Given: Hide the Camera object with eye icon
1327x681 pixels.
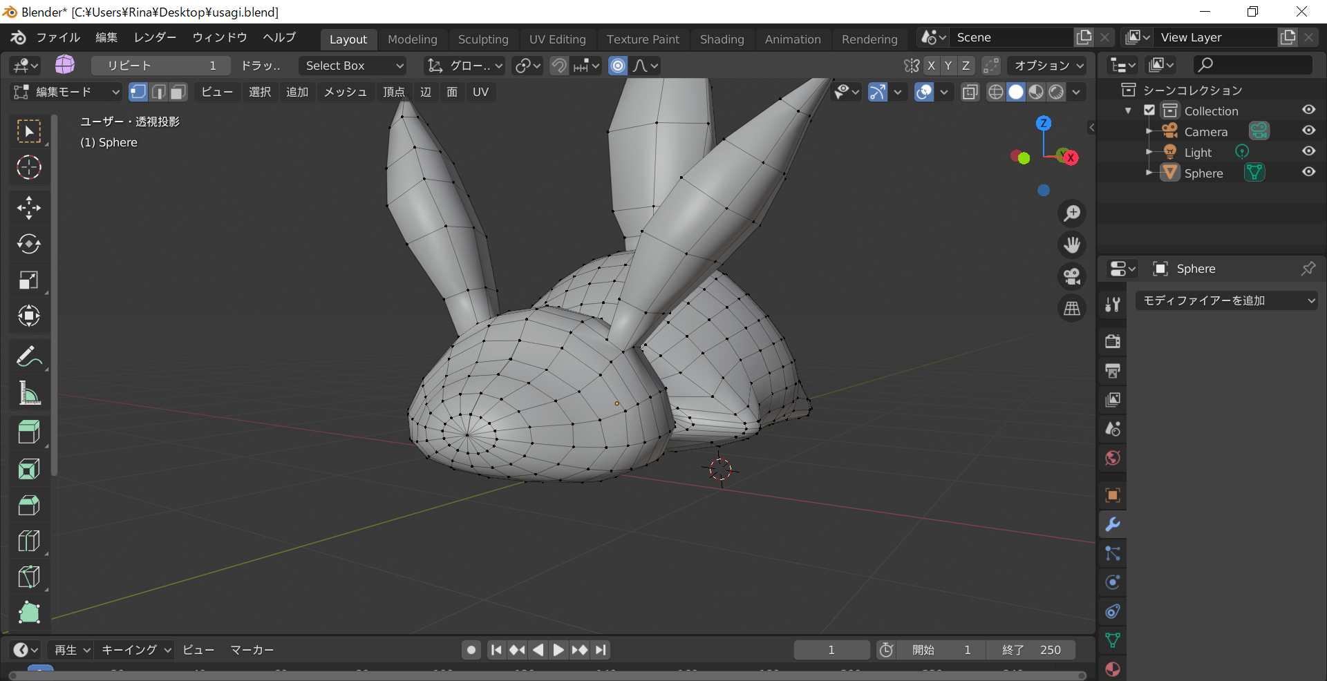Looking at the screenshot, I should (x=1308, y=131).
